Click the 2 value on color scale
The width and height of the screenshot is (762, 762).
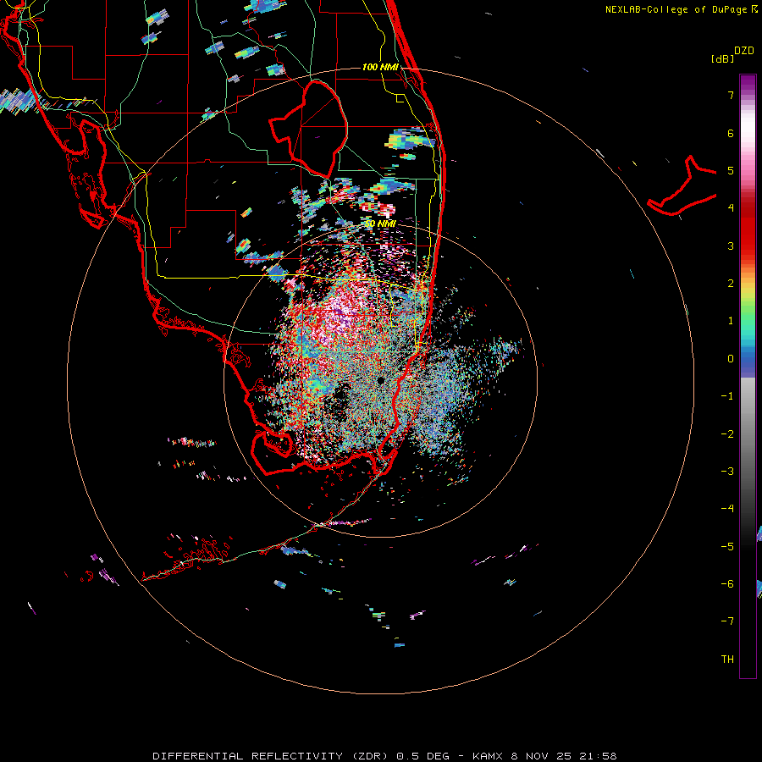tap(731, 284)
